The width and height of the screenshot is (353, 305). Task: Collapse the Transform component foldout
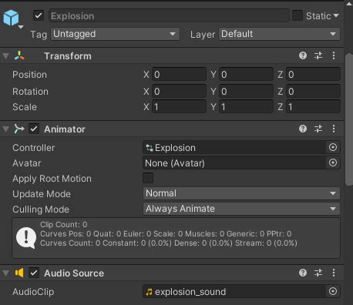[5, 56]
